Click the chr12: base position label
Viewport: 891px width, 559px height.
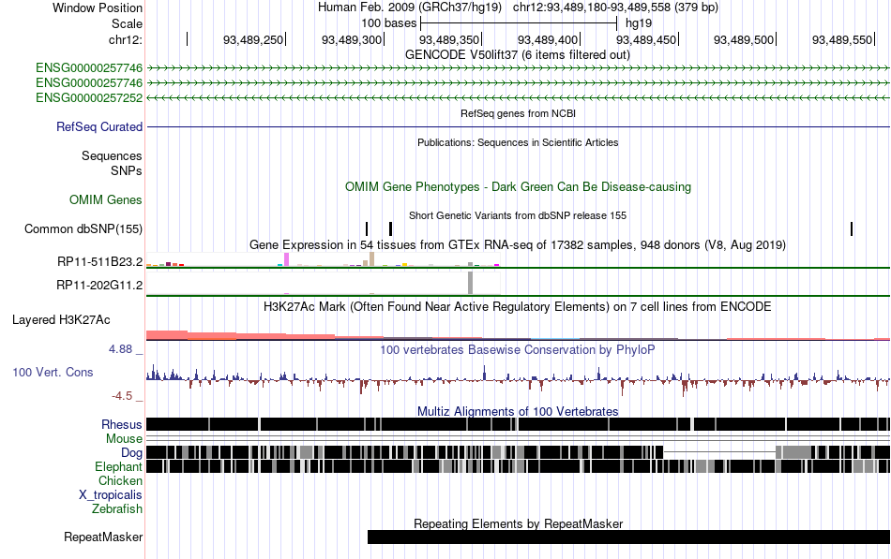click(125, 39)
